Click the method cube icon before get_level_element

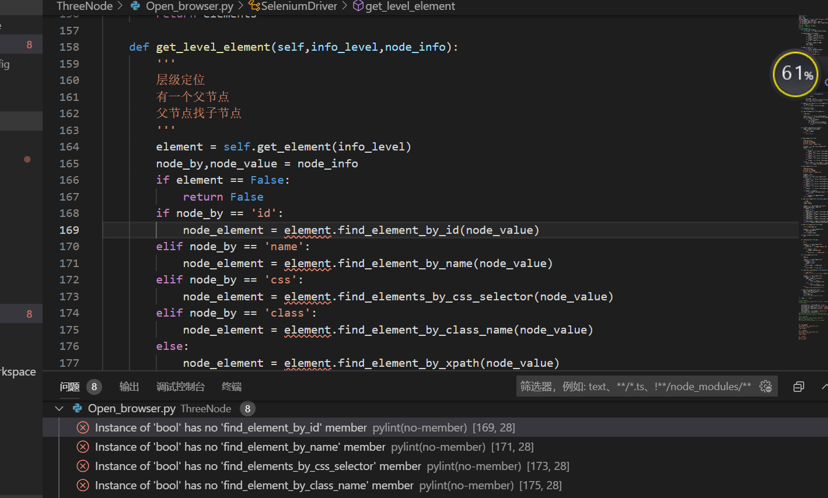click(358, 6)
